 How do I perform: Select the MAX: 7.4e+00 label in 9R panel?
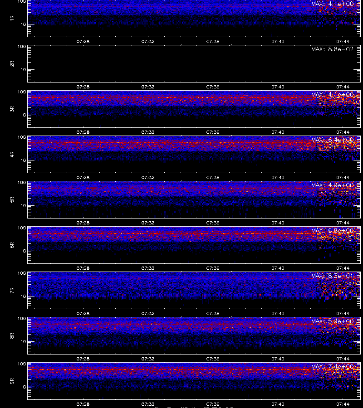[x=332, y=366]
